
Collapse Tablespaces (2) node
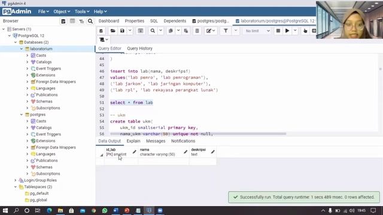16,187
